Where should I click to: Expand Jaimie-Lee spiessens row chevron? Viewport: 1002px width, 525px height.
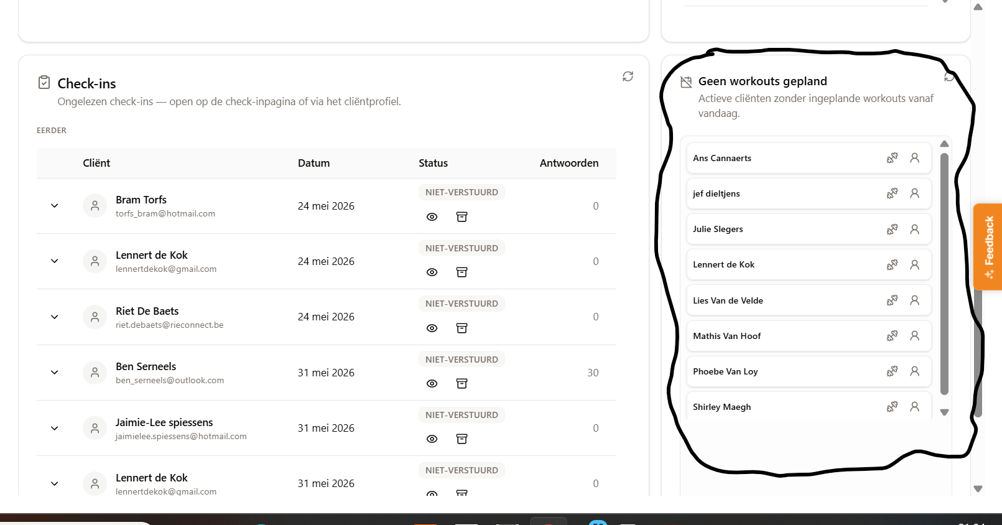pyautogui.click(x=55, y=429)
